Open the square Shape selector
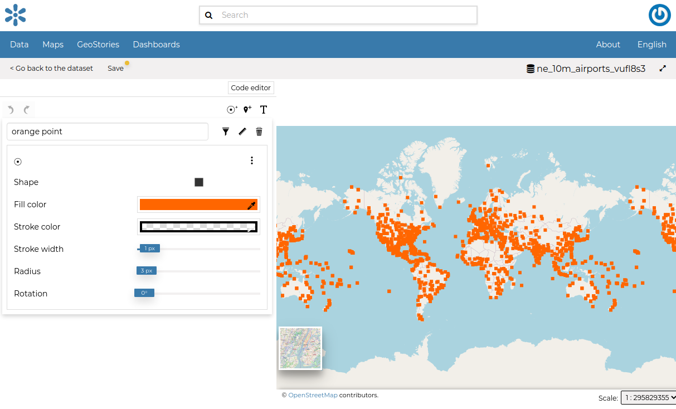The height and width of the screenshot is (409, 676). coord(199,182)
